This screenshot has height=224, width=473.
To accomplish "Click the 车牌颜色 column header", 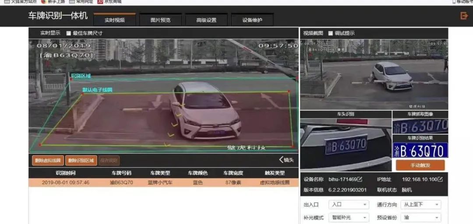I will (198, 173).
